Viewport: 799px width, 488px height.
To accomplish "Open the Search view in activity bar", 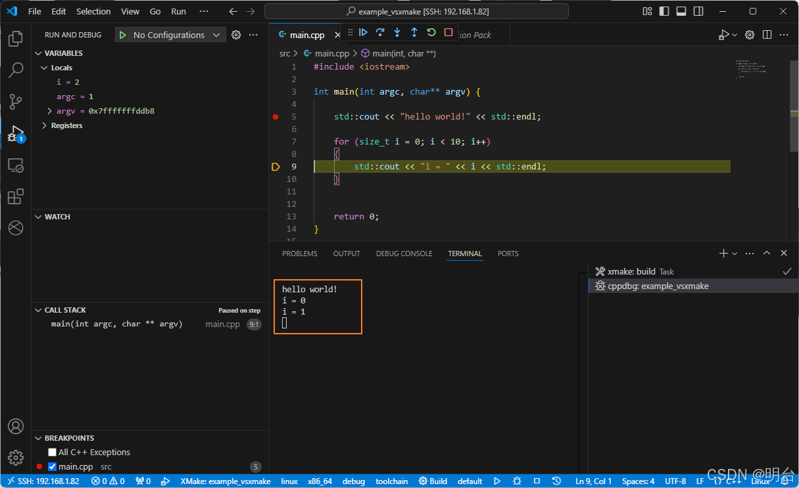I will (16, 70).
